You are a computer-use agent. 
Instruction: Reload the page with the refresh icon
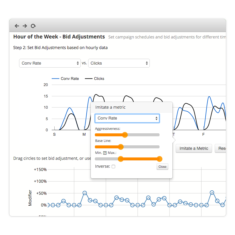tap(33, 26)
